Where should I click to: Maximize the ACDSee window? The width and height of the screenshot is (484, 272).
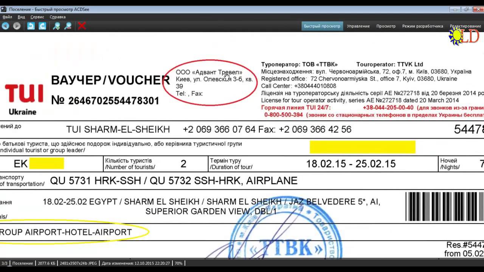point(467,9)
